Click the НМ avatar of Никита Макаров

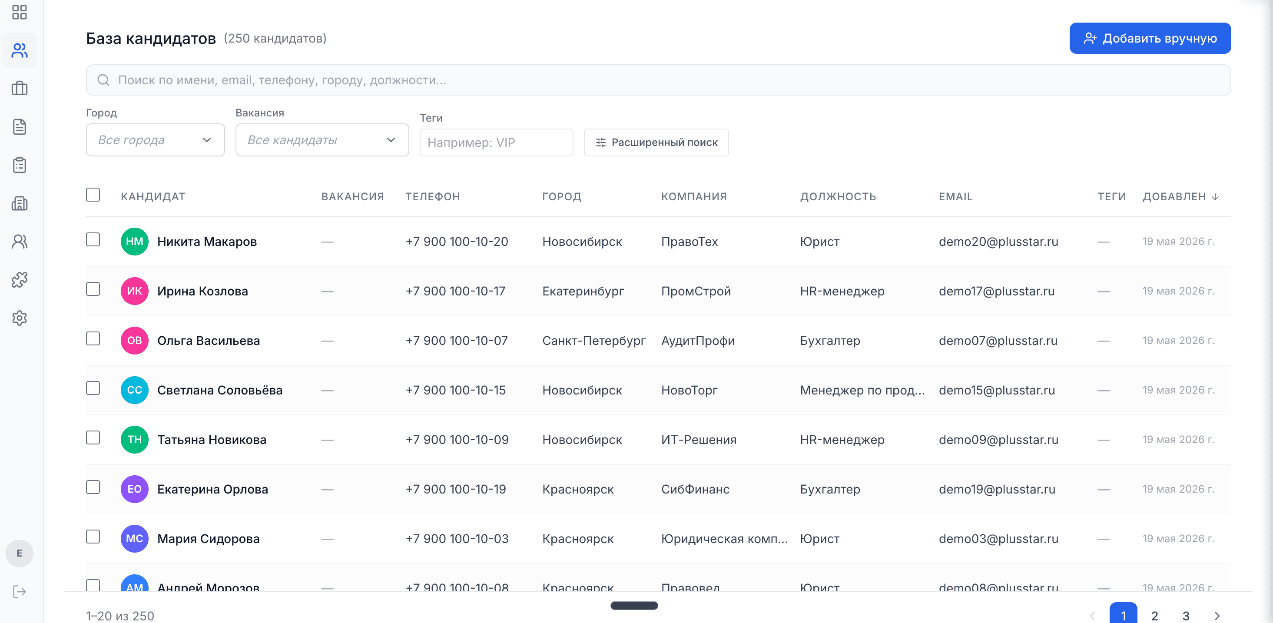134,242
